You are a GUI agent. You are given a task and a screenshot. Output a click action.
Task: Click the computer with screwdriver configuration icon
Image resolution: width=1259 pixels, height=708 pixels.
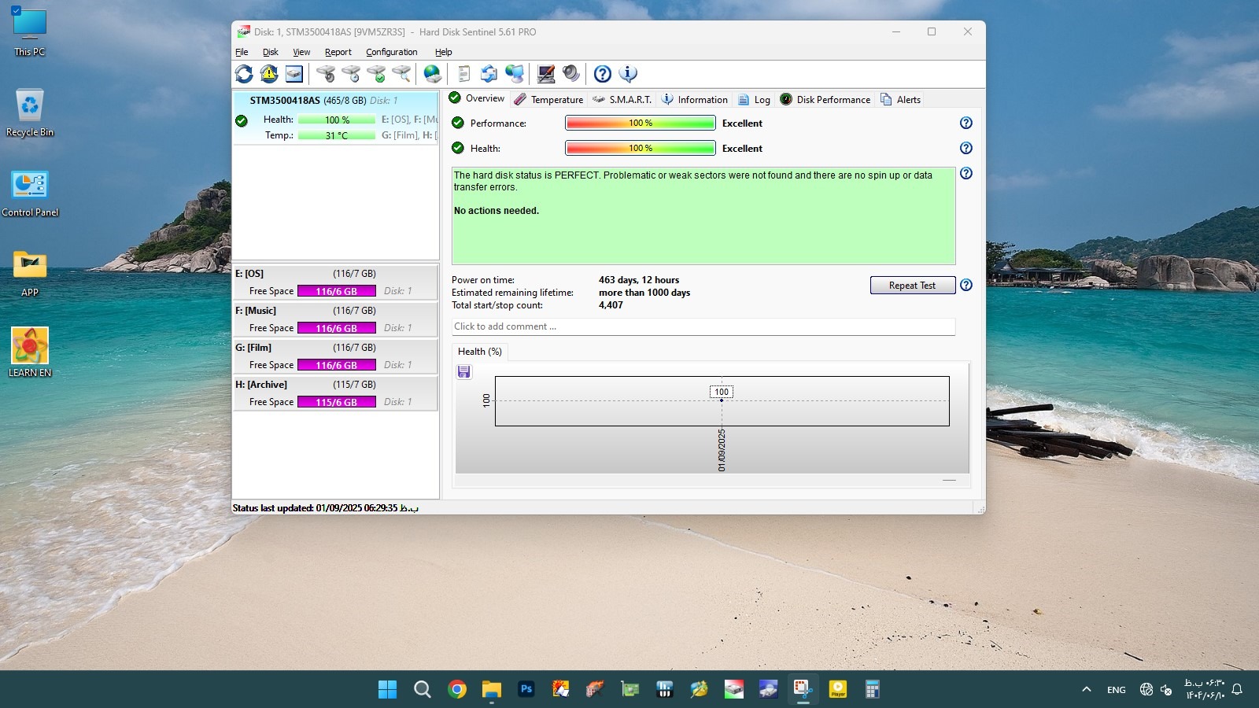coord(545,74)
